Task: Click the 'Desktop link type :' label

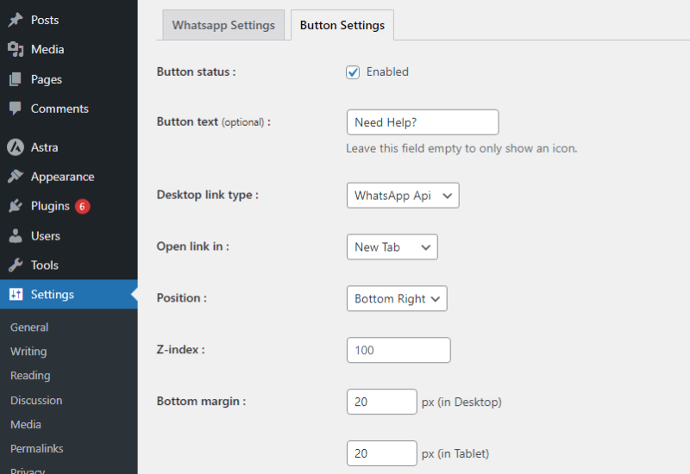Action: tap(208, 195)
